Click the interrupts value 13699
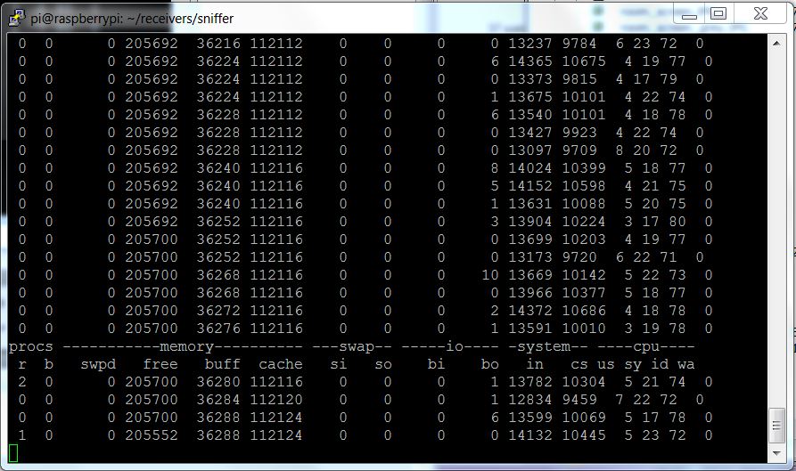 point(530,240)
